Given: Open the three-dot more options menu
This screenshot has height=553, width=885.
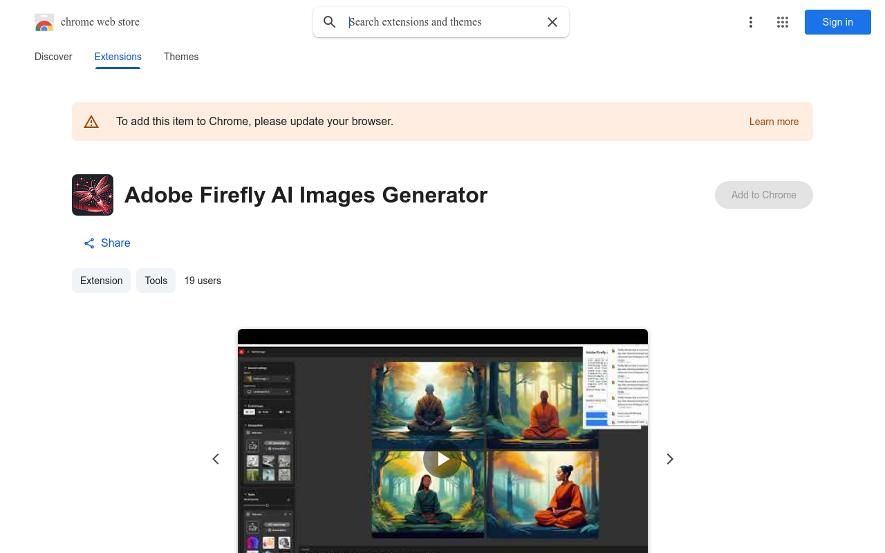Looking at the screenshot, I should [x=751, y=22].
